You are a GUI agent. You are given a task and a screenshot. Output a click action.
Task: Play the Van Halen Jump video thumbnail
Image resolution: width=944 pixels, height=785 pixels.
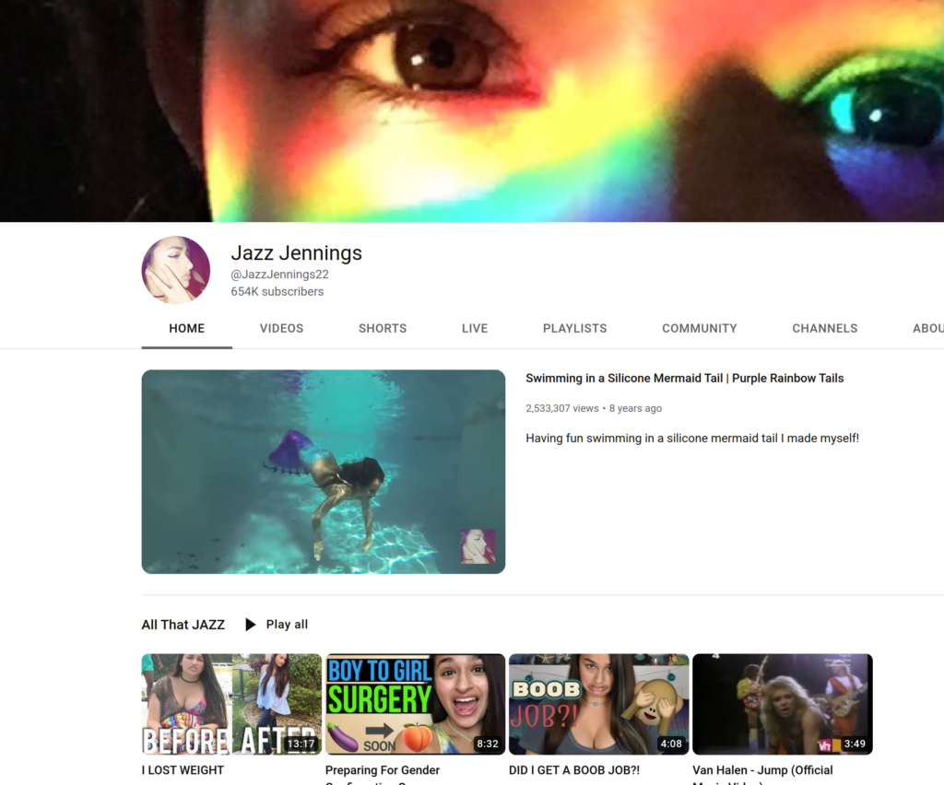pos(782,704)
